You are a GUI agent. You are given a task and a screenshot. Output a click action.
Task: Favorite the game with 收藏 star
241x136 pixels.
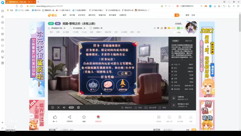tap(84, 118)
